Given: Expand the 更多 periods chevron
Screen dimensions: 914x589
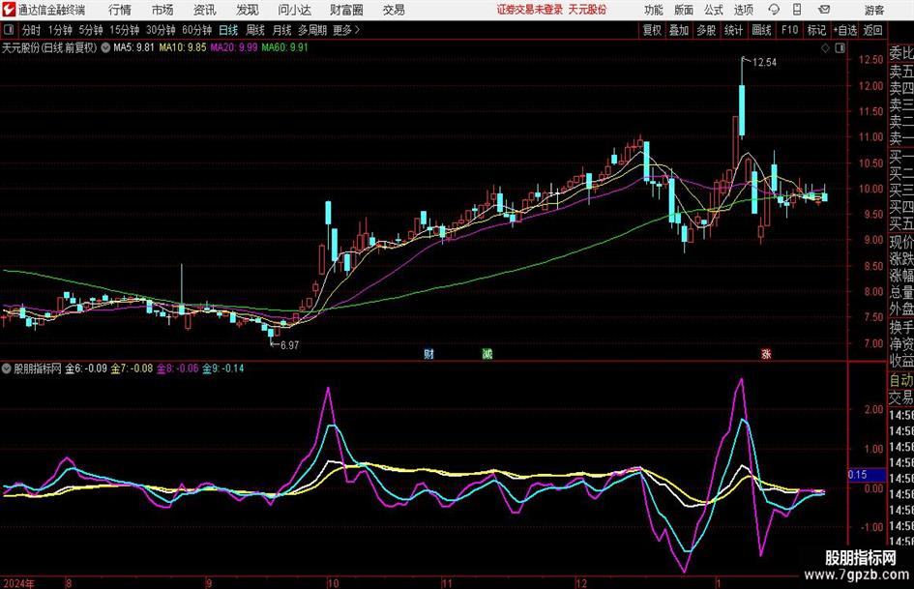Looking at the screenshot, I should [x=357, y=30].
